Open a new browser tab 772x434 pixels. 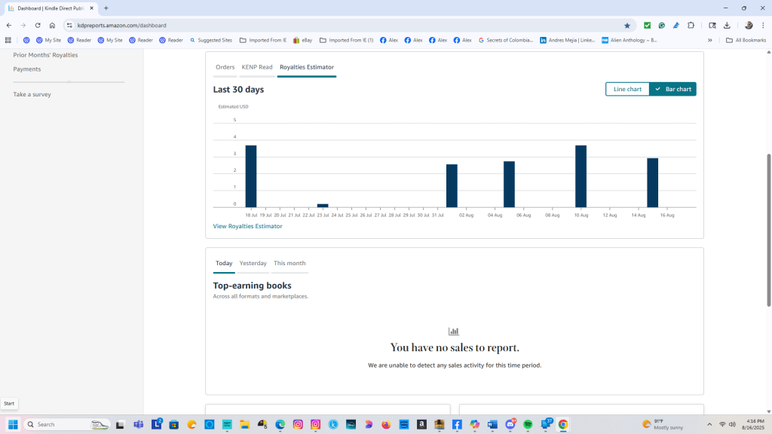click(x=106, y=8)
